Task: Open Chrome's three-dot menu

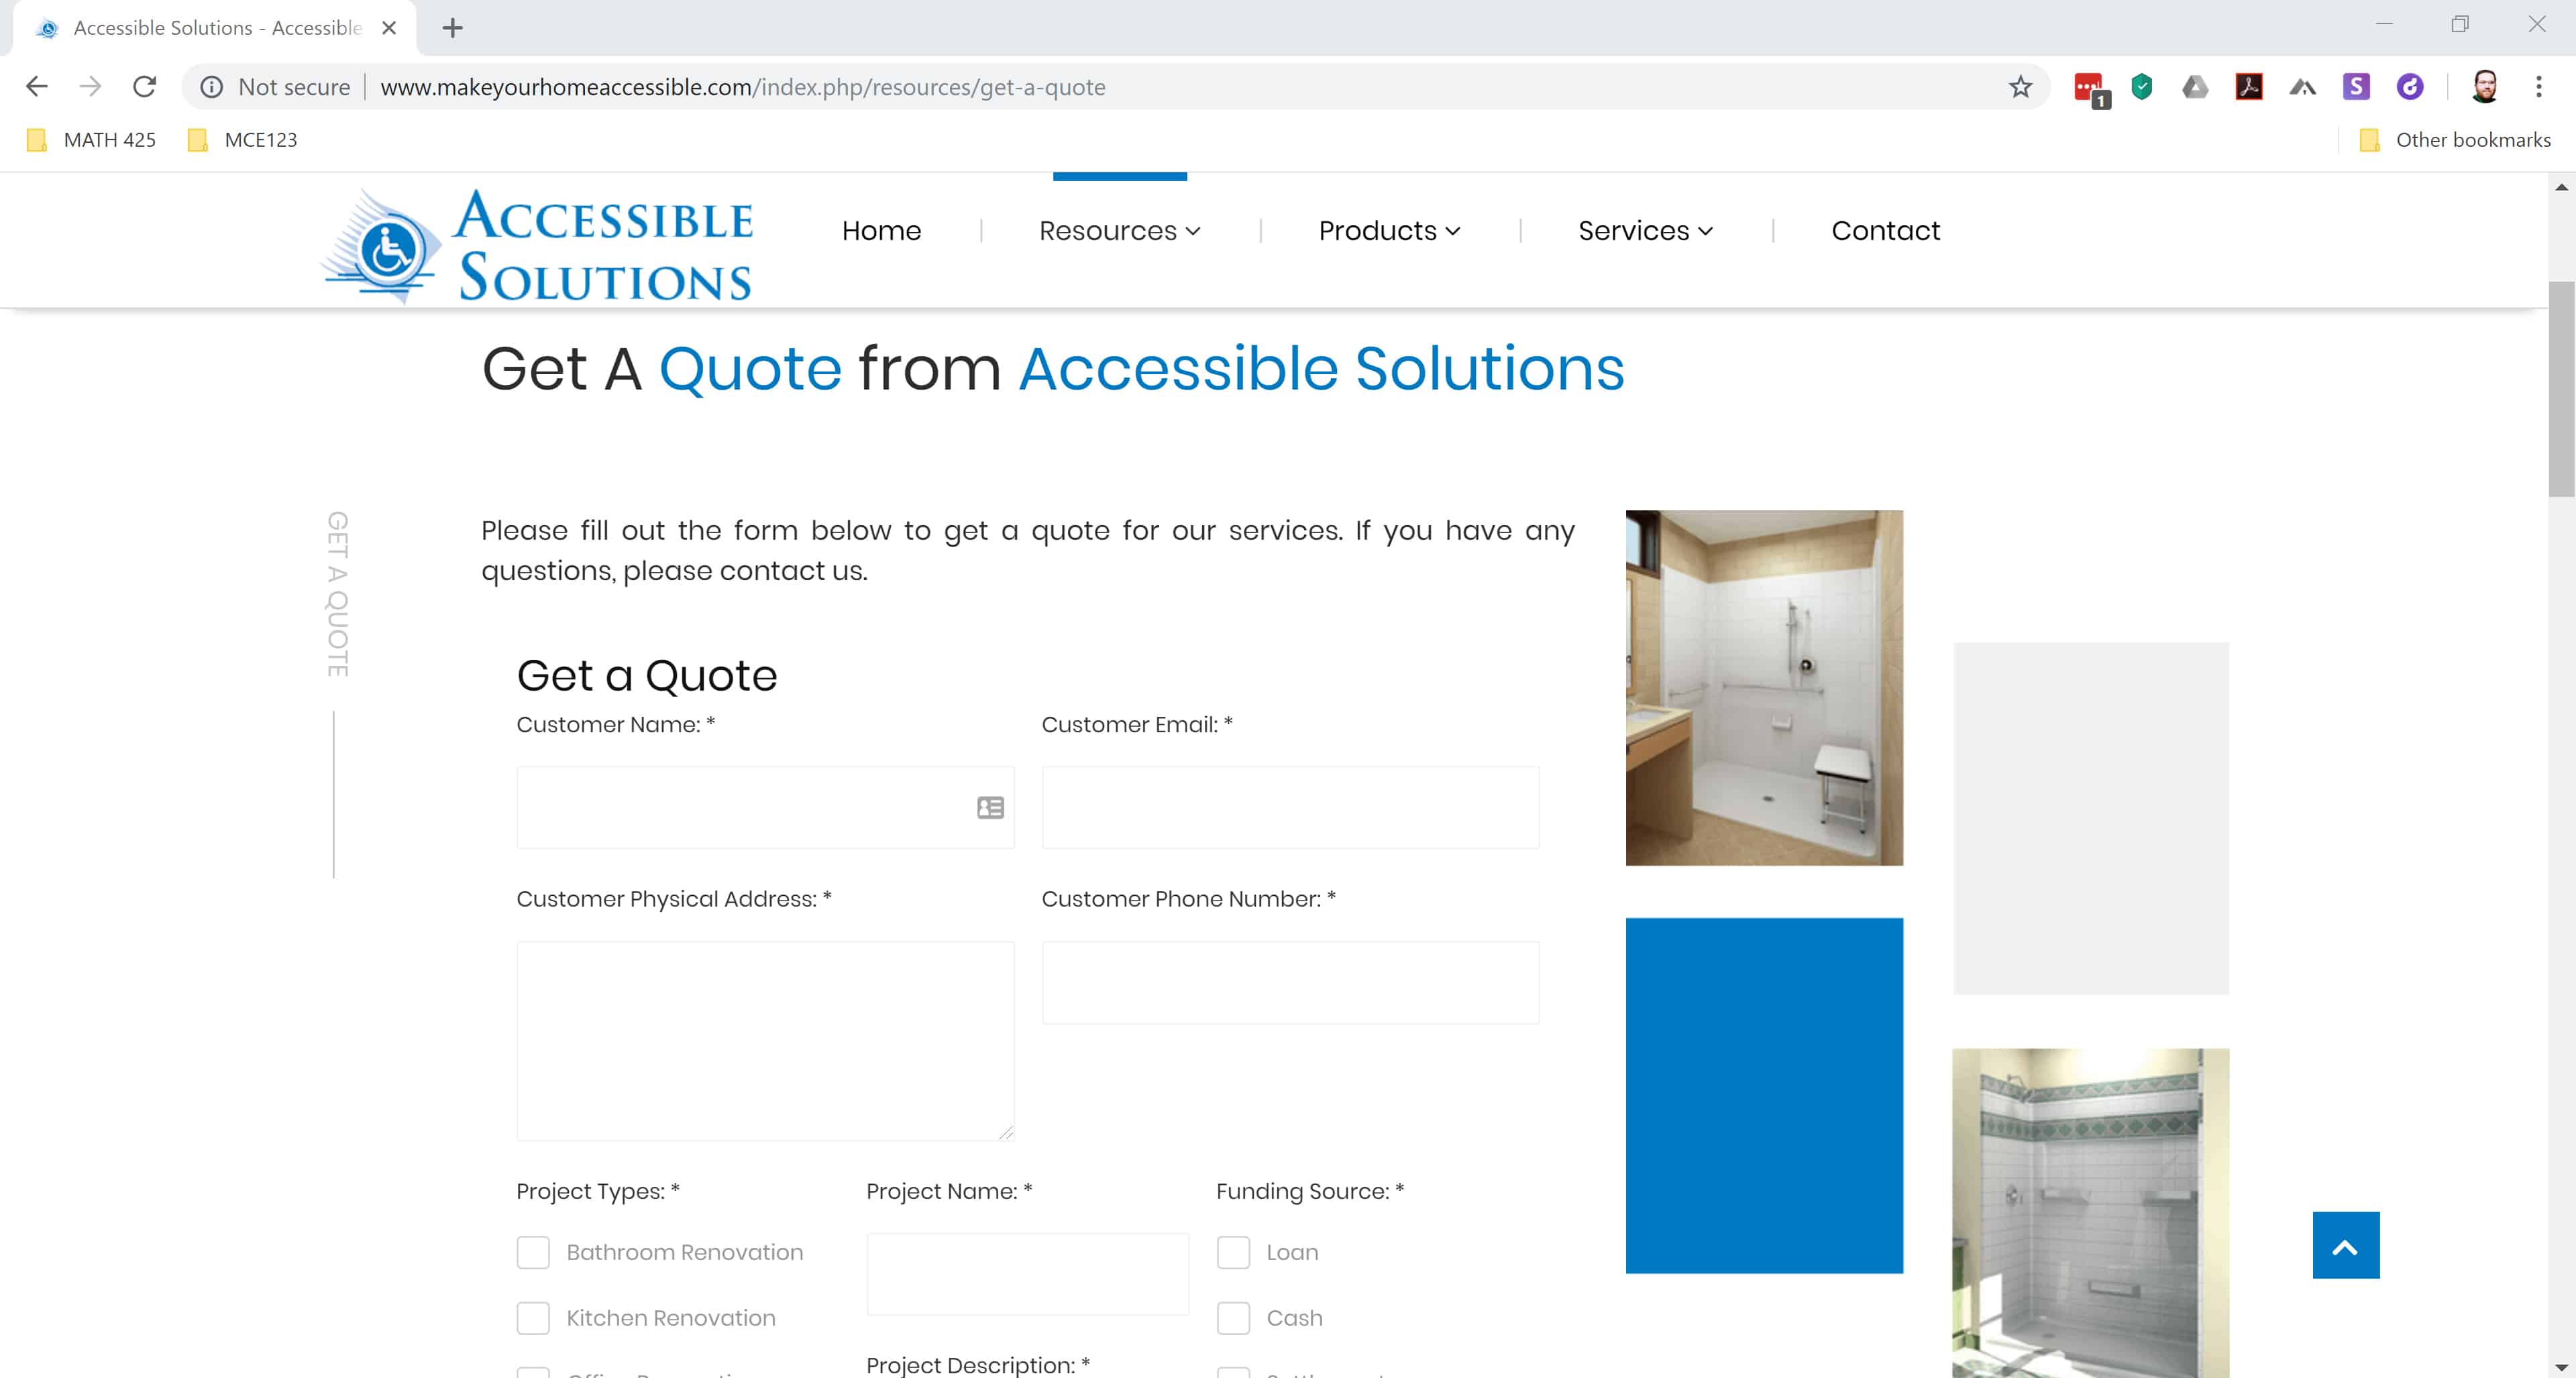Action: point(2539,87)
